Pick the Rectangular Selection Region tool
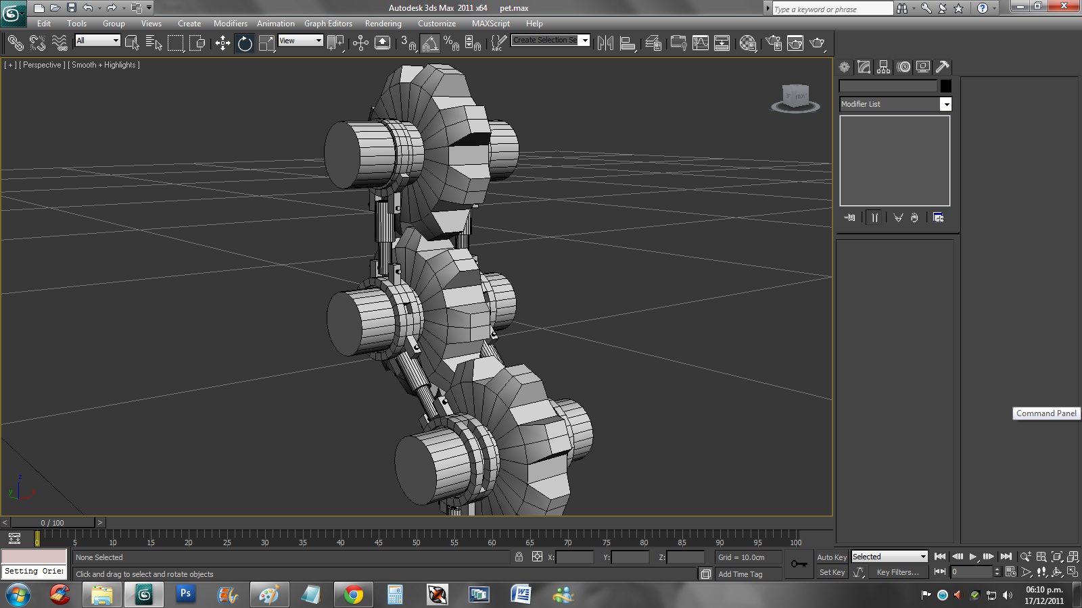Image resolution: width=1082 pixels, height=608 pixels. point(175,43)
